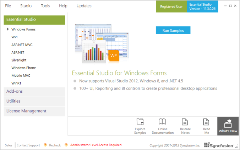Select WinRT in the platform list
The image size is (240, 150).
tap(16, 83)
